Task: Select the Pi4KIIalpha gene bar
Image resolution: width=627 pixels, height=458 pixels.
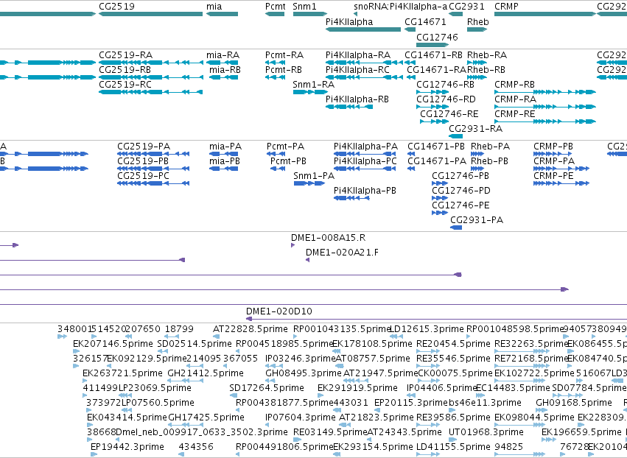Action: [363, 29]
